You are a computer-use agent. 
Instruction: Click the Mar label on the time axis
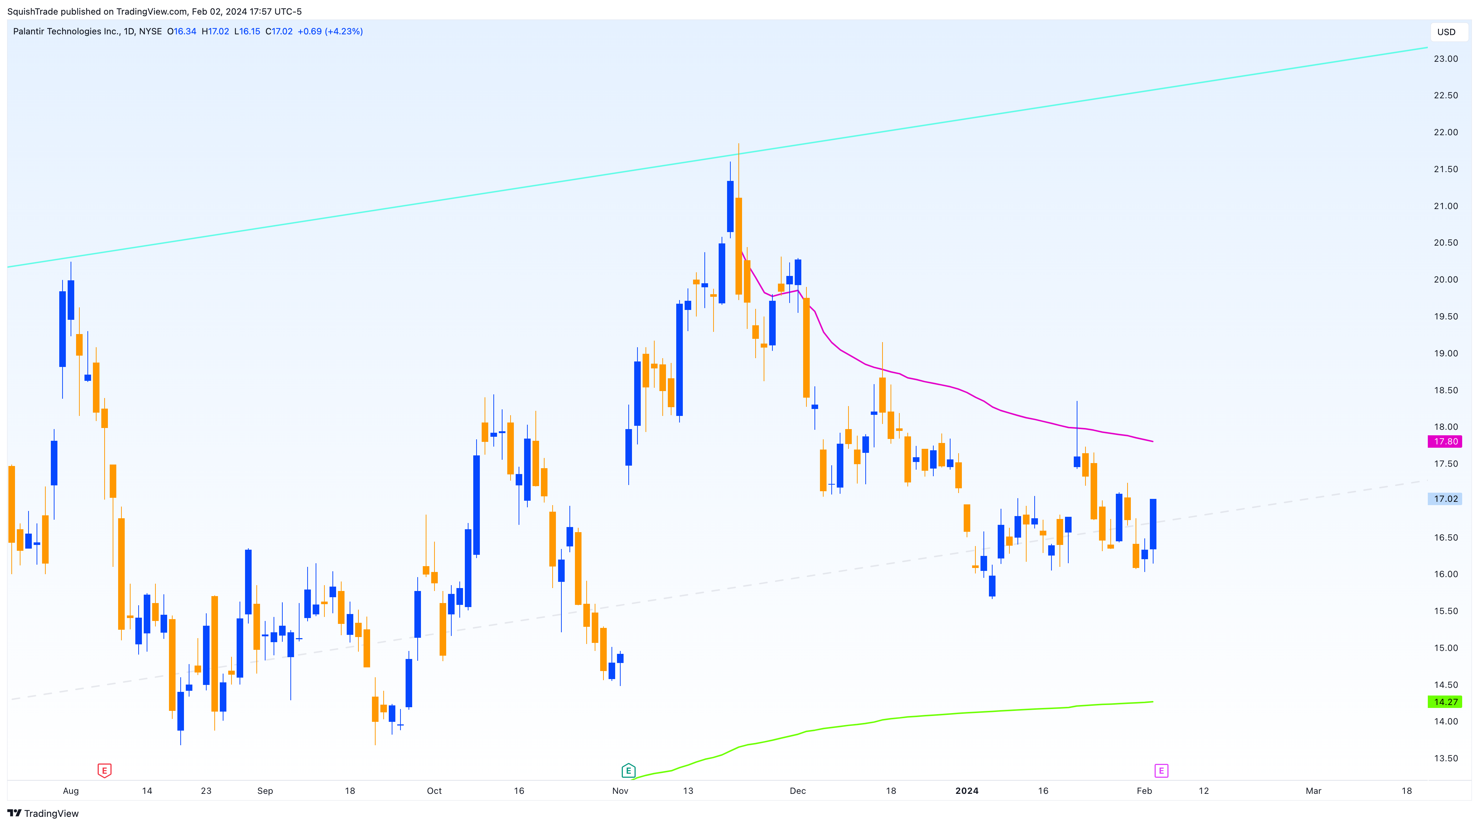coord(1314,791)
